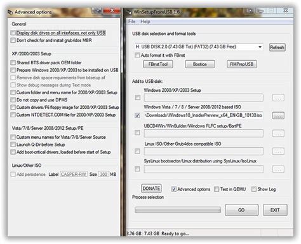The height and width of the screenshot is (244, 301).
Task: Click the EXIT button
Action: coord(275,210)
